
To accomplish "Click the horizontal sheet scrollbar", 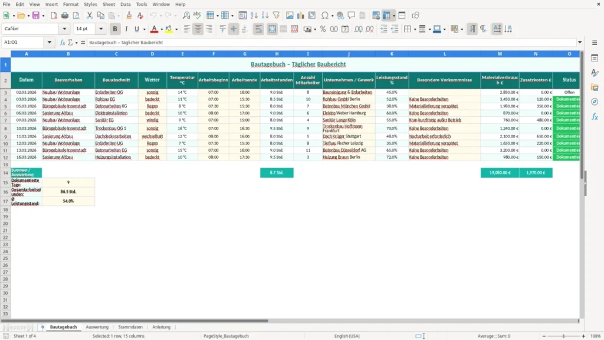I will (135, 321).
